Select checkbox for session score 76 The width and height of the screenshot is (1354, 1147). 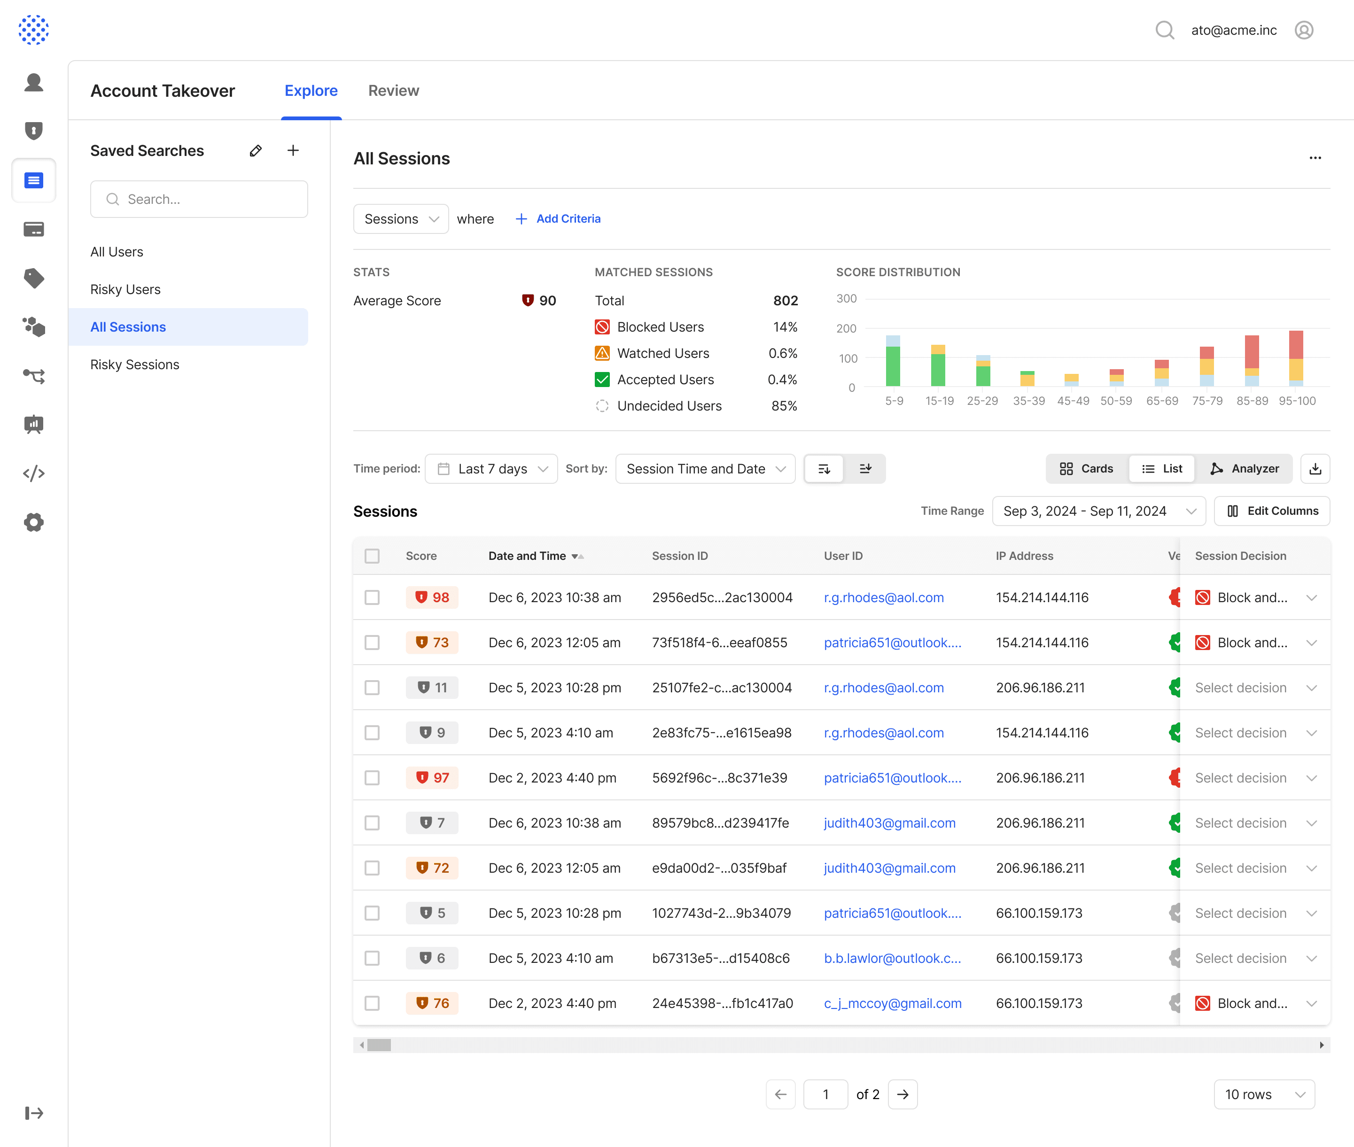tap(372, 1003)
